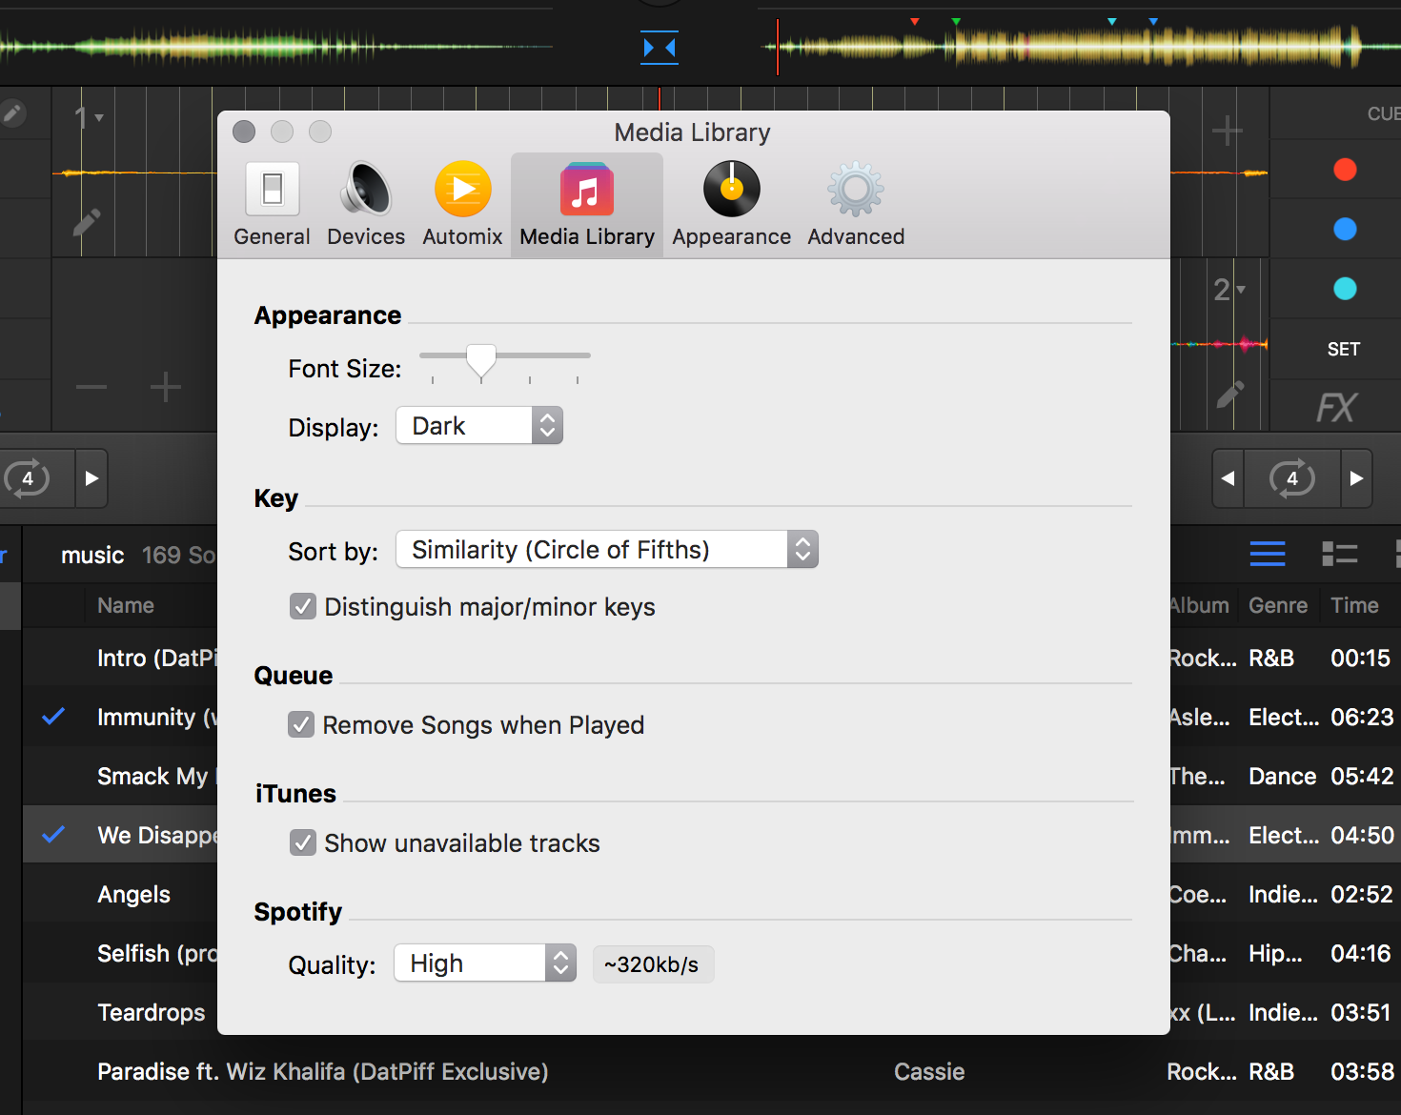Open the Display dropdown set to Dark
Image resolution: width=1401 pixels, height=1115 pixels.
click(479, 426)
